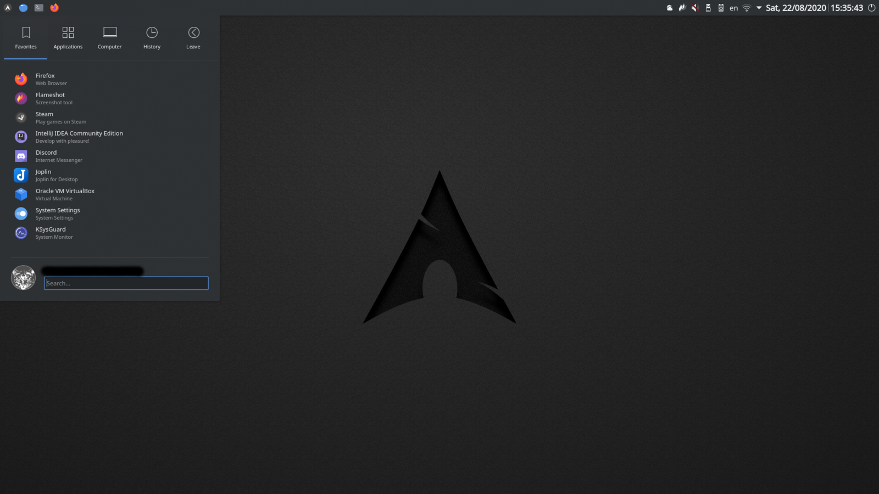Start Steam from the Favorites list
The image size is (879, 494).
point(110,117)
